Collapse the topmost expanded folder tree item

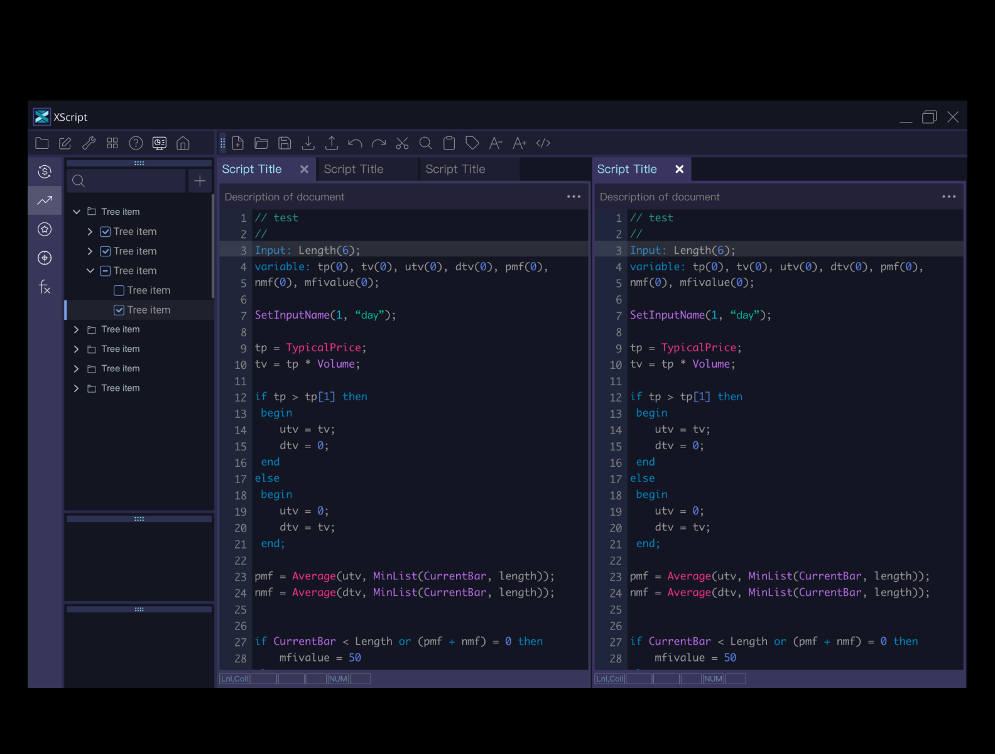point(77,212)
